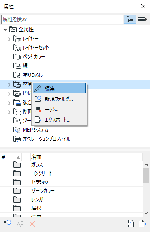
Task: Expand the レイヤー folder
Action: pyautogui.click(x=9, y=39)
